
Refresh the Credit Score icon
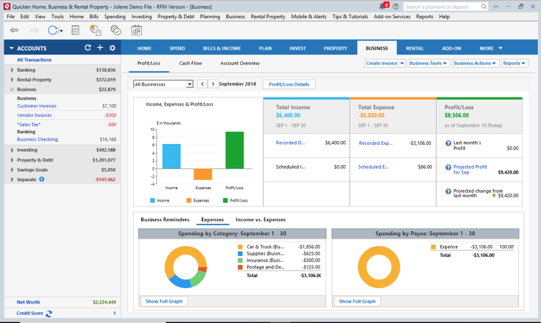click(x=49, y=314)
